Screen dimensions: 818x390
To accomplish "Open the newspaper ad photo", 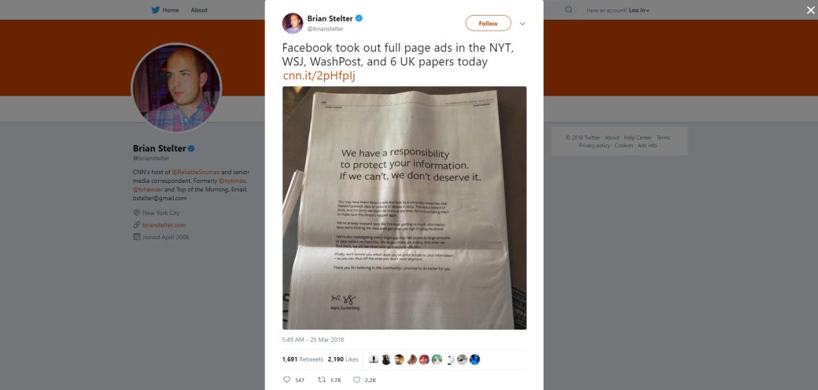I will click(404, 208).
